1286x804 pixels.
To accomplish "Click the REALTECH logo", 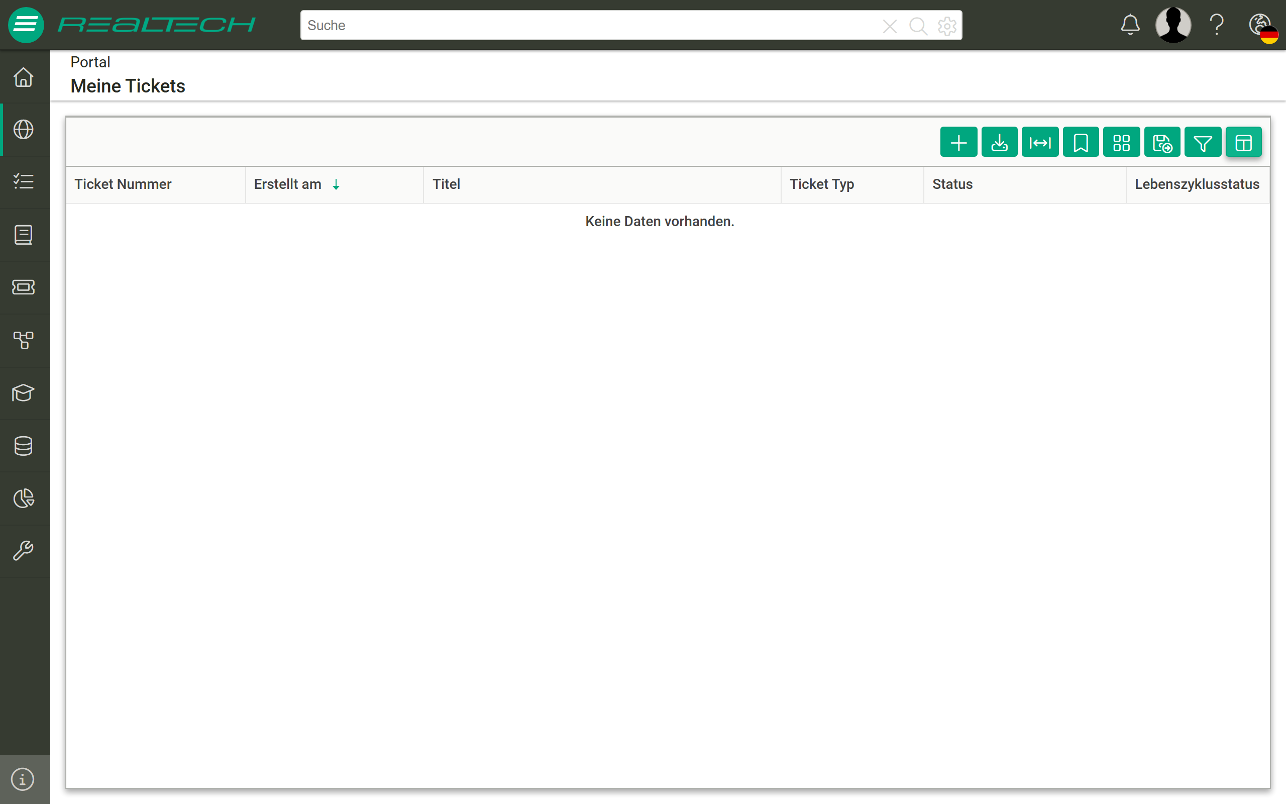I will [157, 25].
